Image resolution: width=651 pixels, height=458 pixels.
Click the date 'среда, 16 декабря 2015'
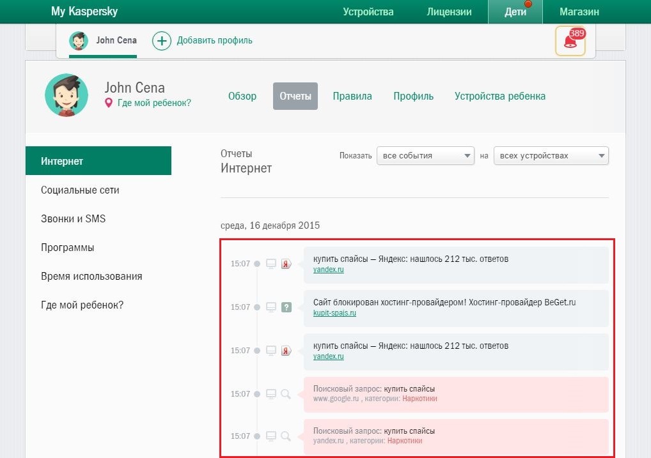point(271,225)
